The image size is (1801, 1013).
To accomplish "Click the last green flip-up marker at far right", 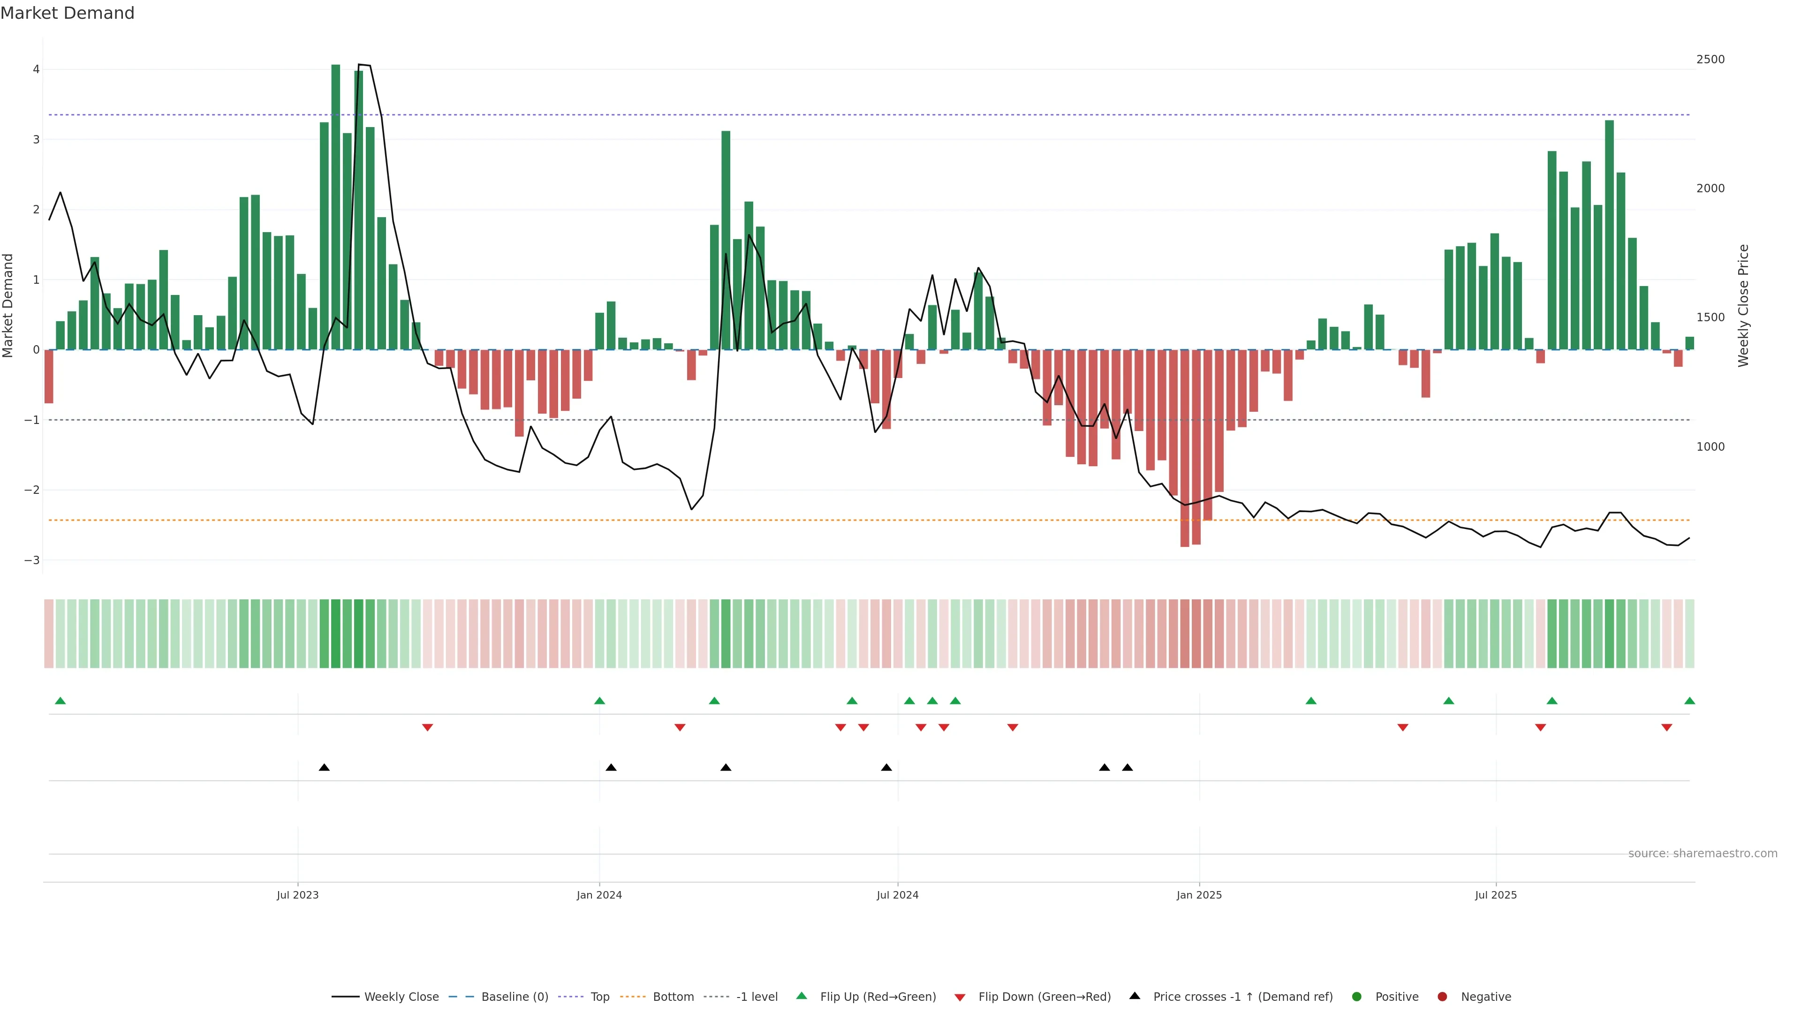I will (1689, 701).
